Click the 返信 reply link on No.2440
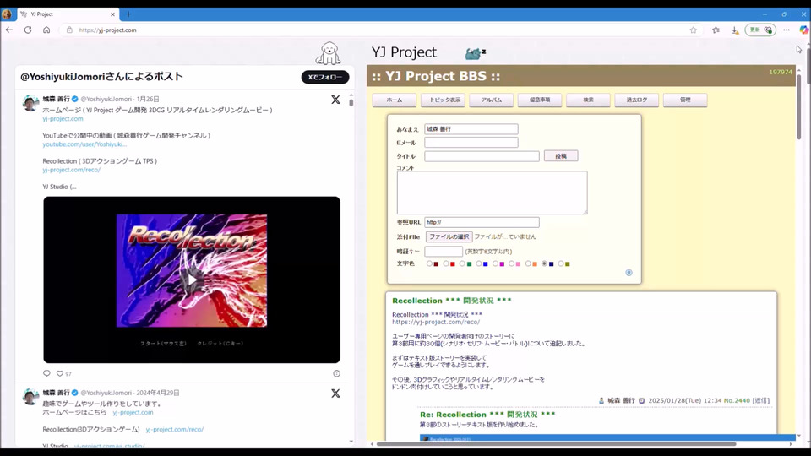Viewport: 811px width, 456px height. (761, 400)
